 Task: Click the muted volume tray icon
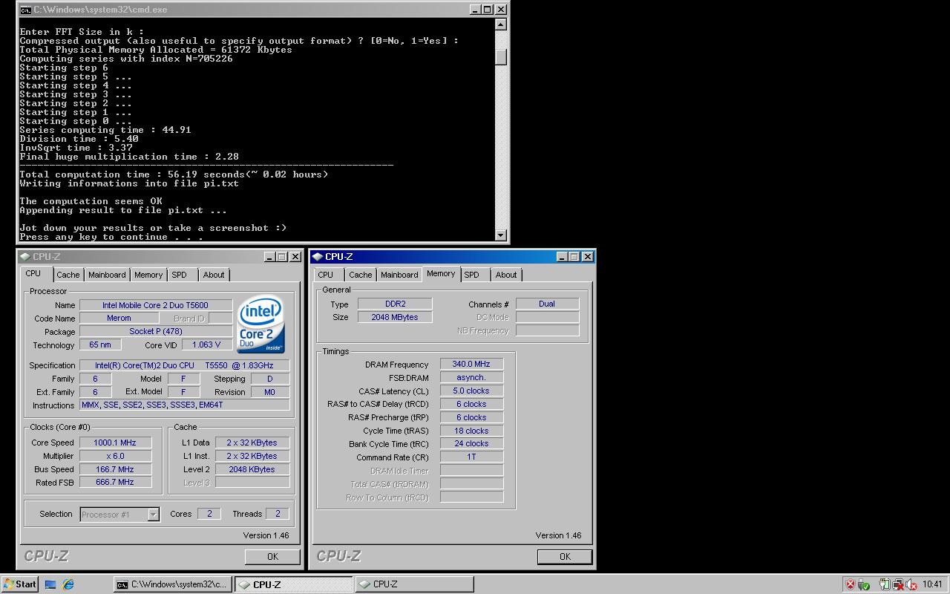click(911, 584)
